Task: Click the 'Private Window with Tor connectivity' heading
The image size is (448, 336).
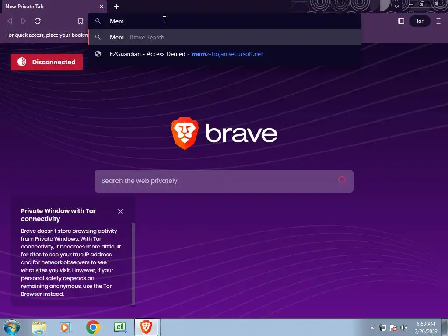Action: click(x=58, y=215)
